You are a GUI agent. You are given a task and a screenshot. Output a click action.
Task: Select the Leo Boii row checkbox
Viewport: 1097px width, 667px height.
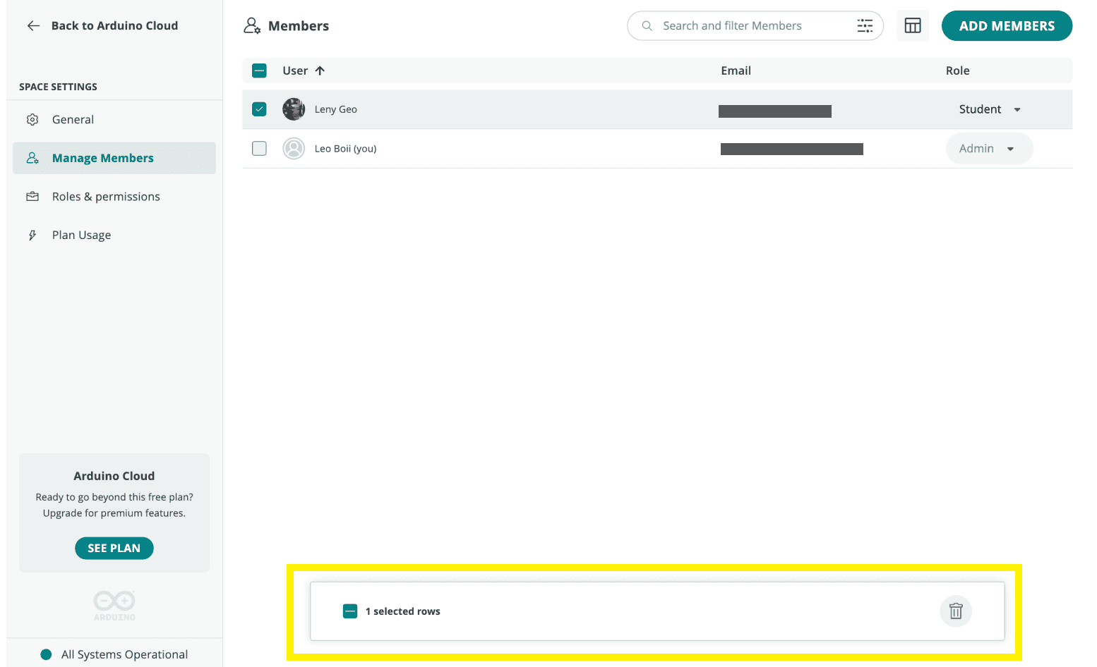pos(259,149)
